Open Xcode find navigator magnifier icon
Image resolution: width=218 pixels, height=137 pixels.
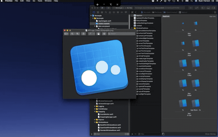[x=106, y=12]
